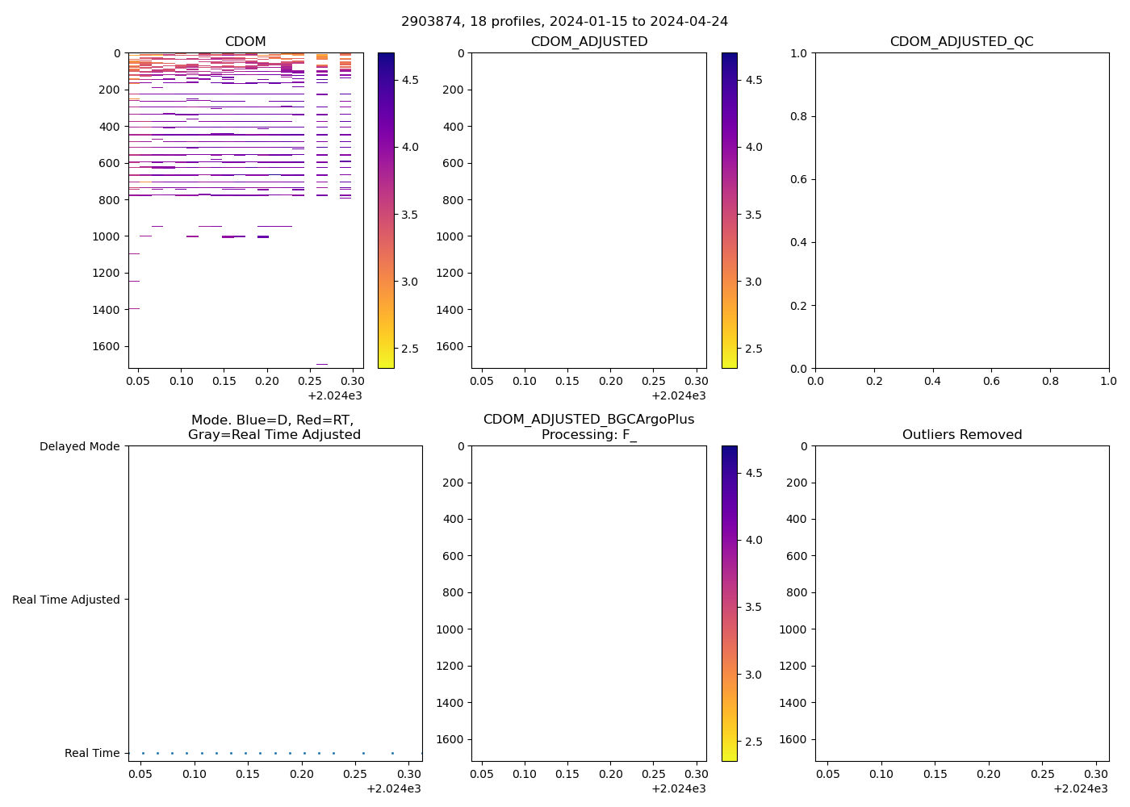1130x807 pixels.
Task: Click the Mode legend title text
Action: pyautogui.click(x=274, y=427)
